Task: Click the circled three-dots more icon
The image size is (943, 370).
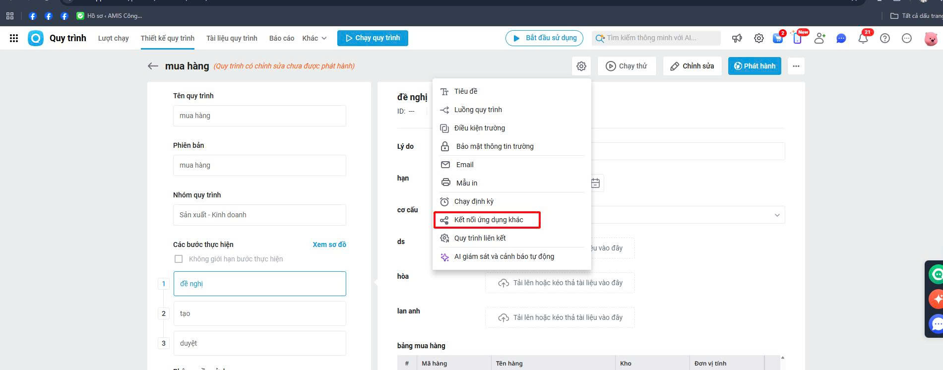Action: pos(907,38)
